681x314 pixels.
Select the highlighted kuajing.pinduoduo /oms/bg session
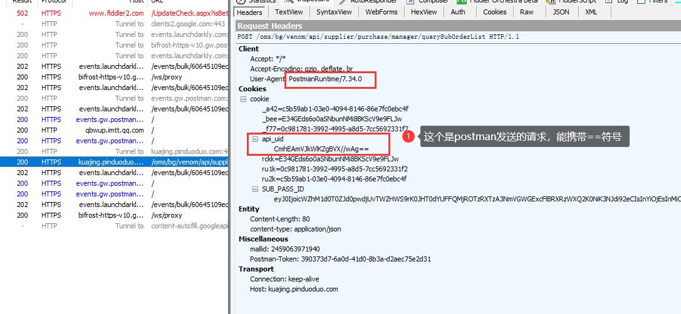click(114, 162)
